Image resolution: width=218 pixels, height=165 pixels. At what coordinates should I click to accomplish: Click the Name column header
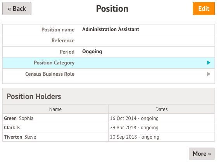55,109
